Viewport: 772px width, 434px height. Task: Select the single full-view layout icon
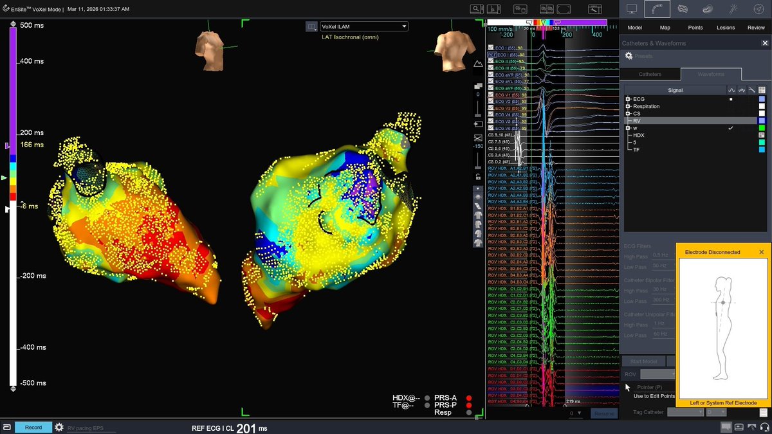pyautogui.click(x=563, y=9)
